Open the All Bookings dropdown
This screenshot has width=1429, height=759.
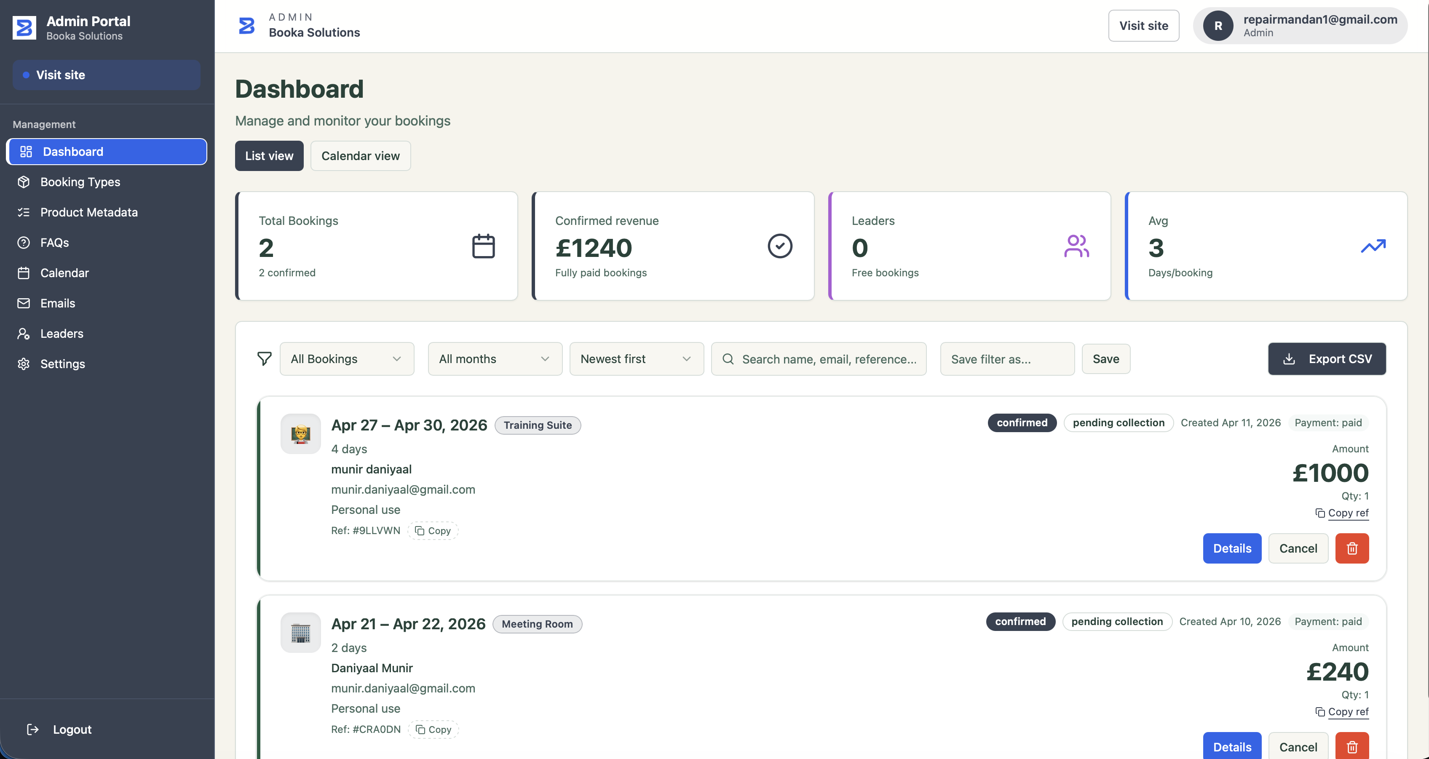[346, 358]
